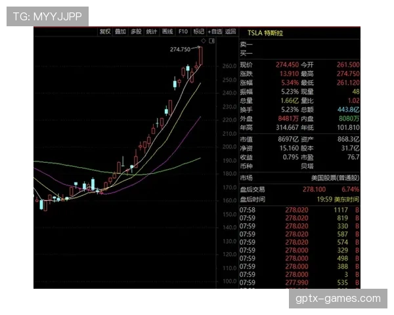Click the TSLA 特斯拉 stock title
This screenshot has height=315, width=394.
265,33
